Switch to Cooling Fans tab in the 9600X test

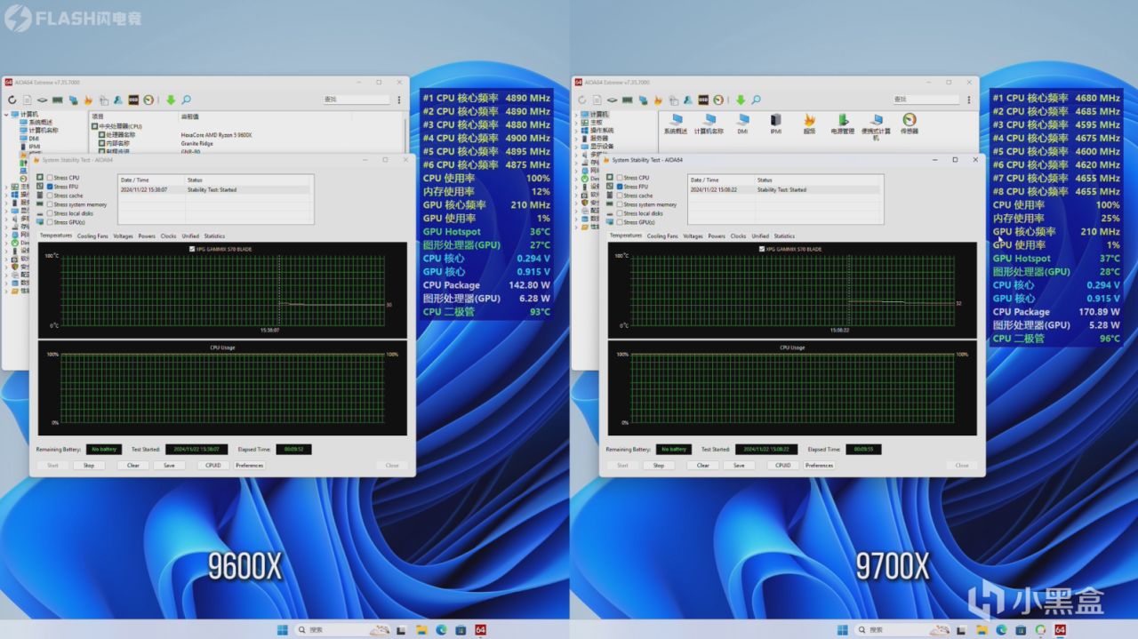[x=92, y=236]
